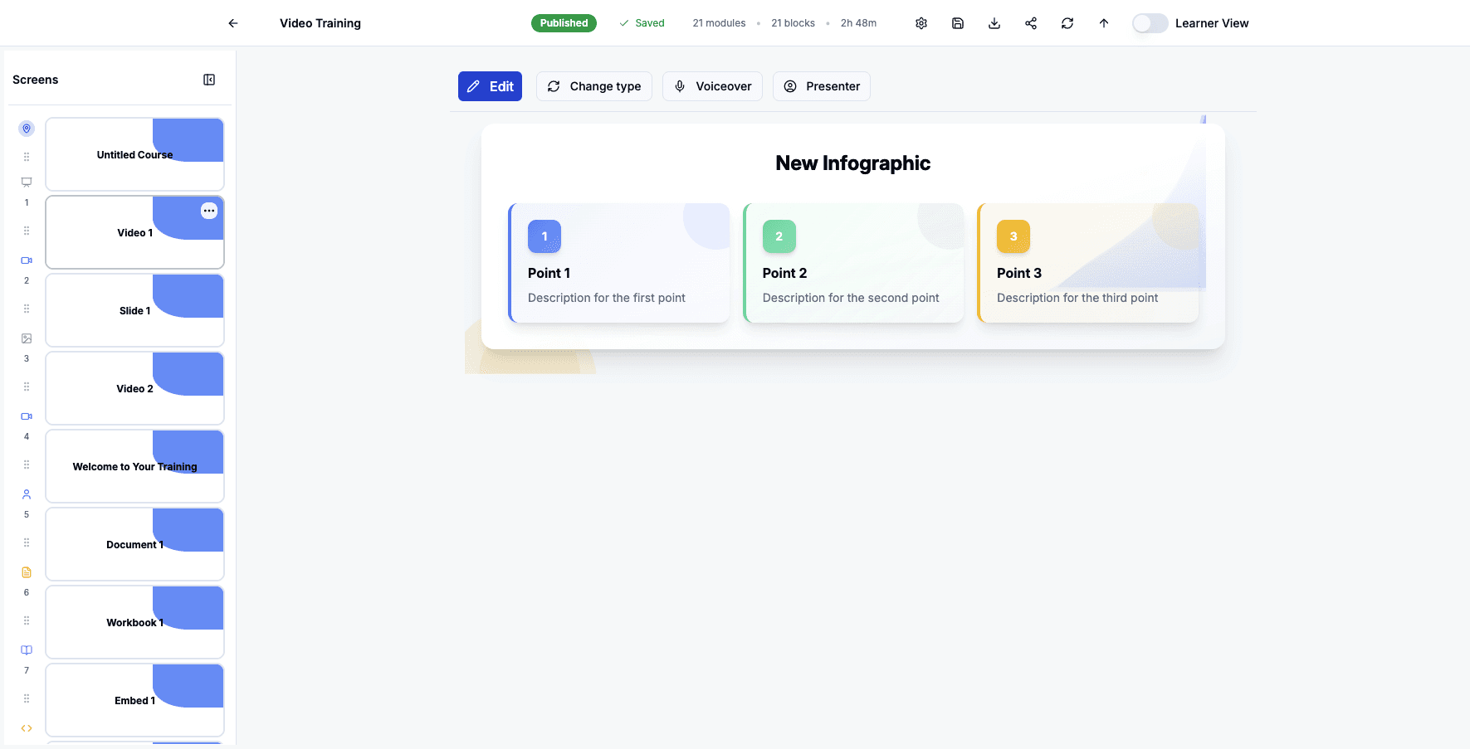Click 'Description for the first point' text
Viewport: 1470px width, 749px height.
607,298
